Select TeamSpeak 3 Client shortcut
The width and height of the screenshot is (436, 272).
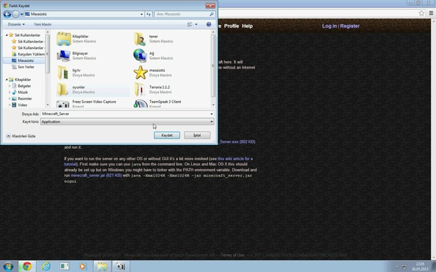coord(157,103)
